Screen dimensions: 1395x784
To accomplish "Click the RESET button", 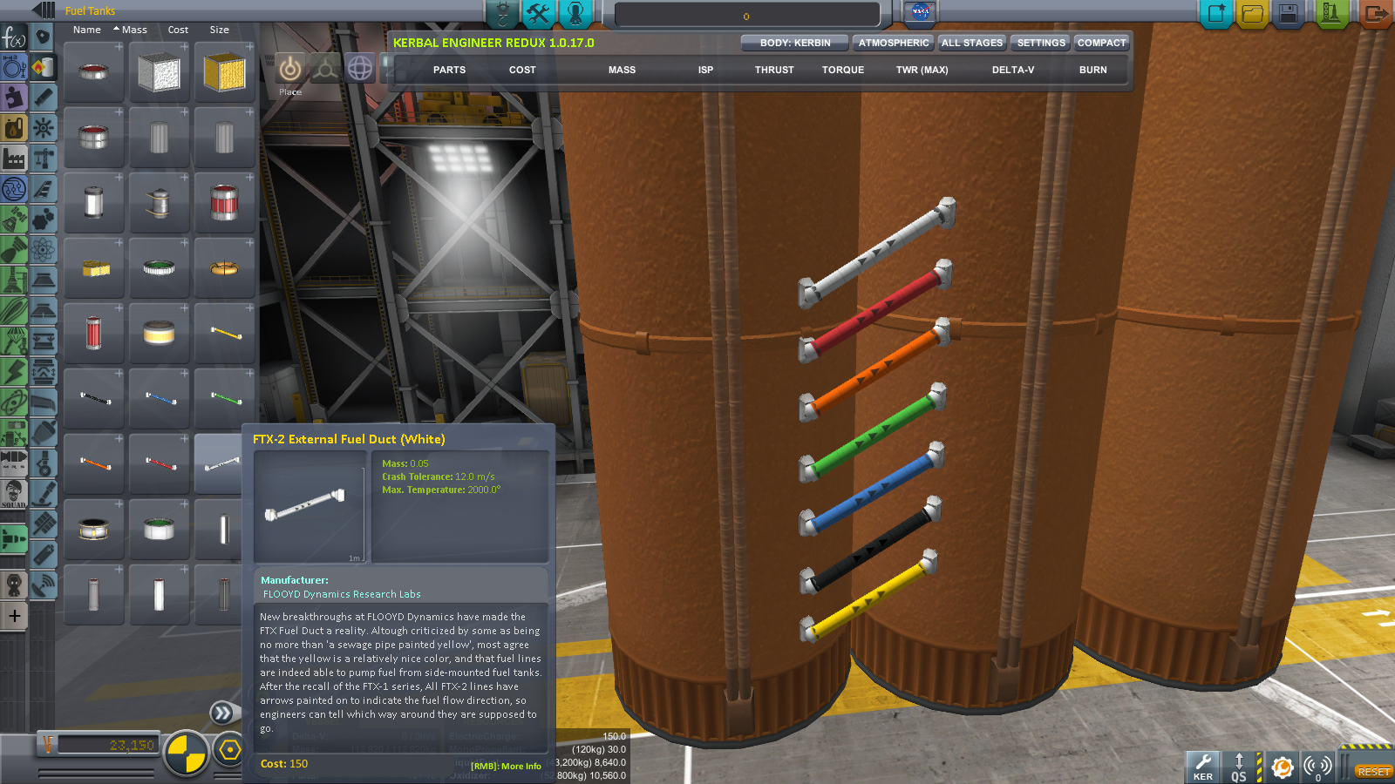I will pos(1373,772).
